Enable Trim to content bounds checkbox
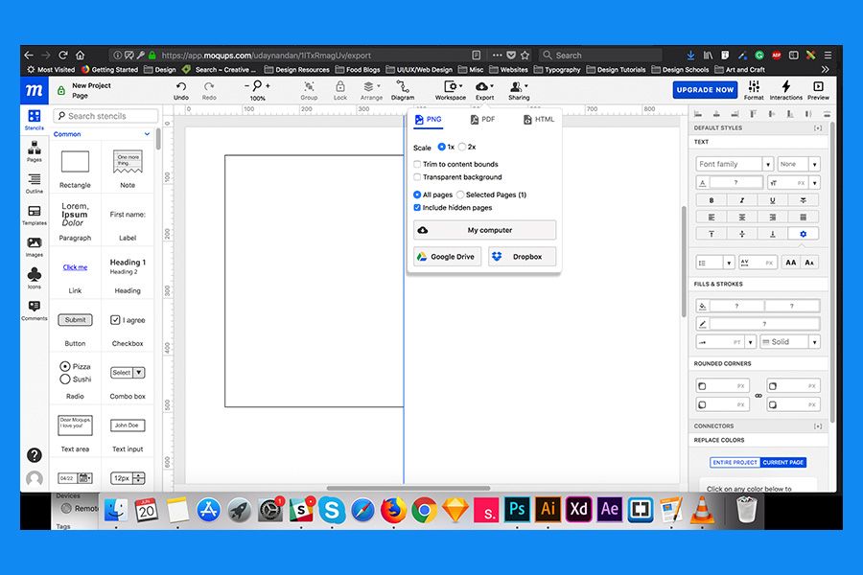 pyautogui.click(x=417, y=164)
